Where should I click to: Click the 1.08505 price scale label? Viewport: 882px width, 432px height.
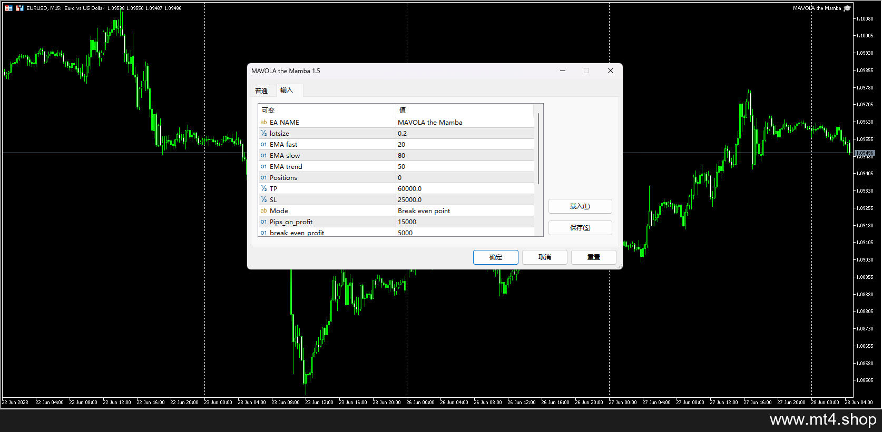pos(865,380)
